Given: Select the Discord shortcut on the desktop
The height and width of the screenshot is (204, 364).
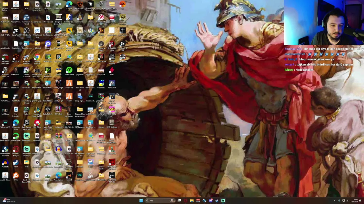Looking at the screenshot, I should (48, 45).
